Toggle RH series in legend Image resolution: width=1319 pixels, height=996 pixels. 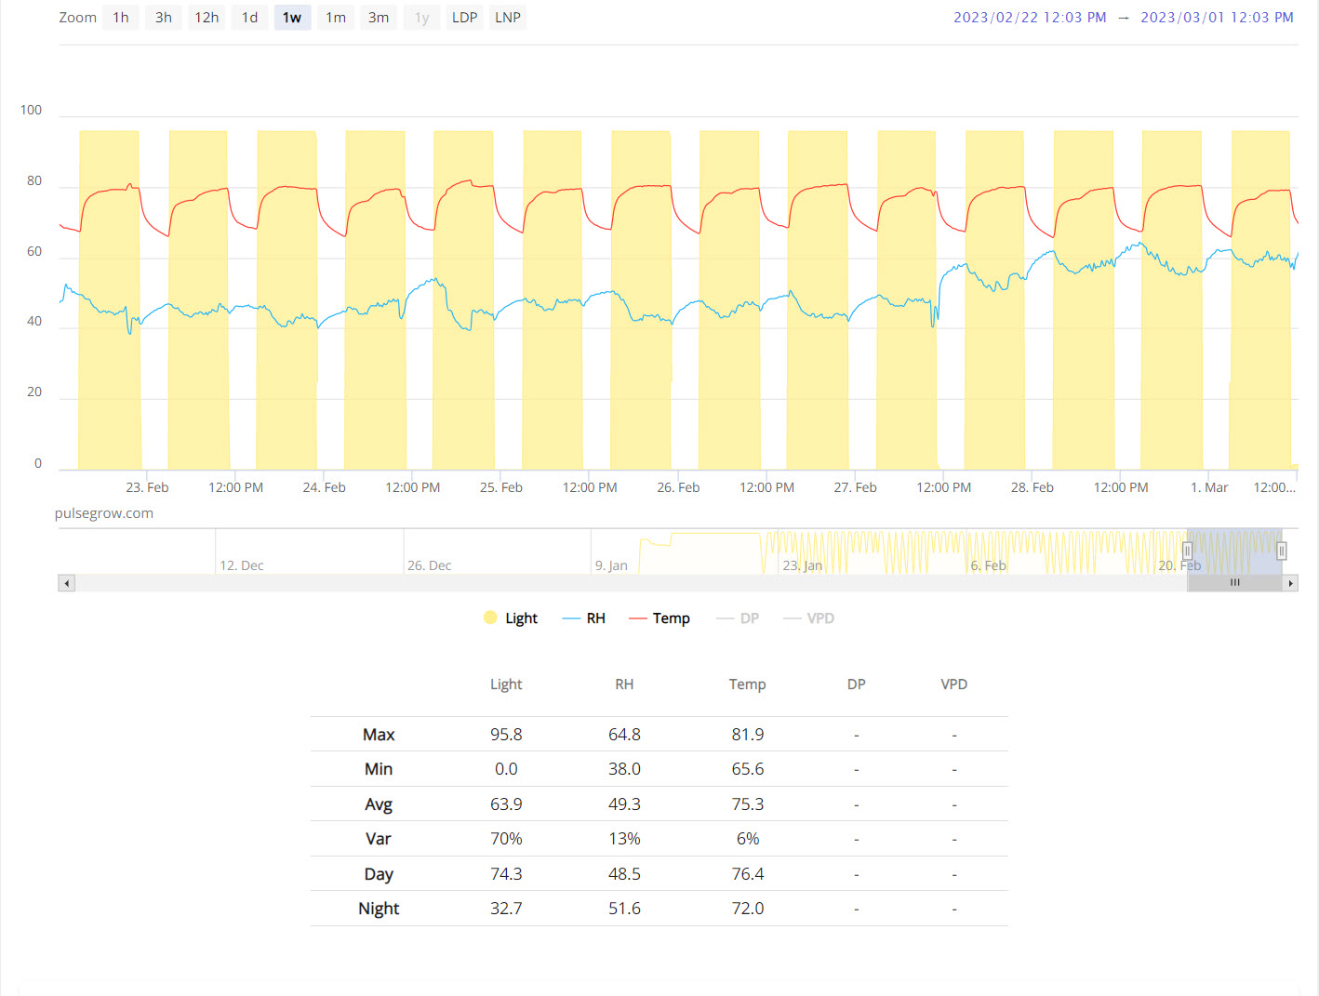point(584,618)
